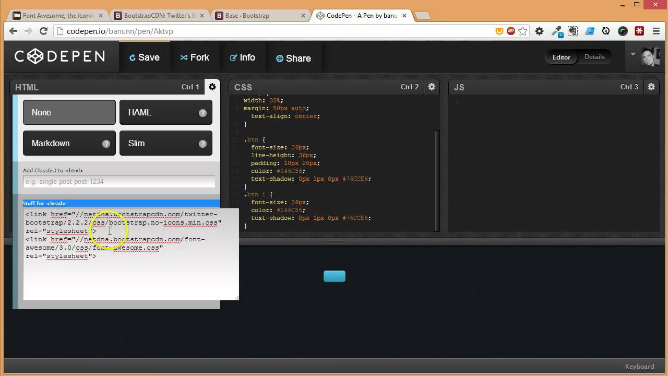
Task: Switch editor view to Details
Action: [594, 57]
